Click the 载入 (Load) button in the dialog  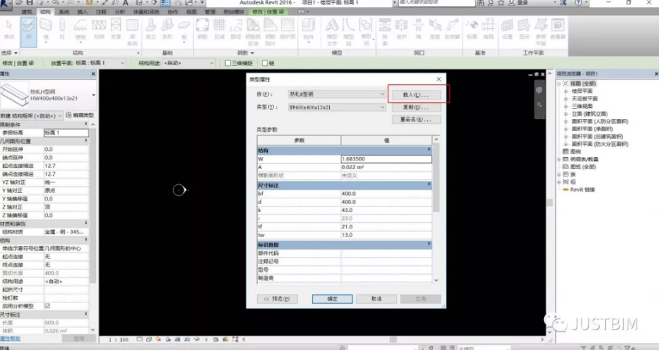pos(416,95)
